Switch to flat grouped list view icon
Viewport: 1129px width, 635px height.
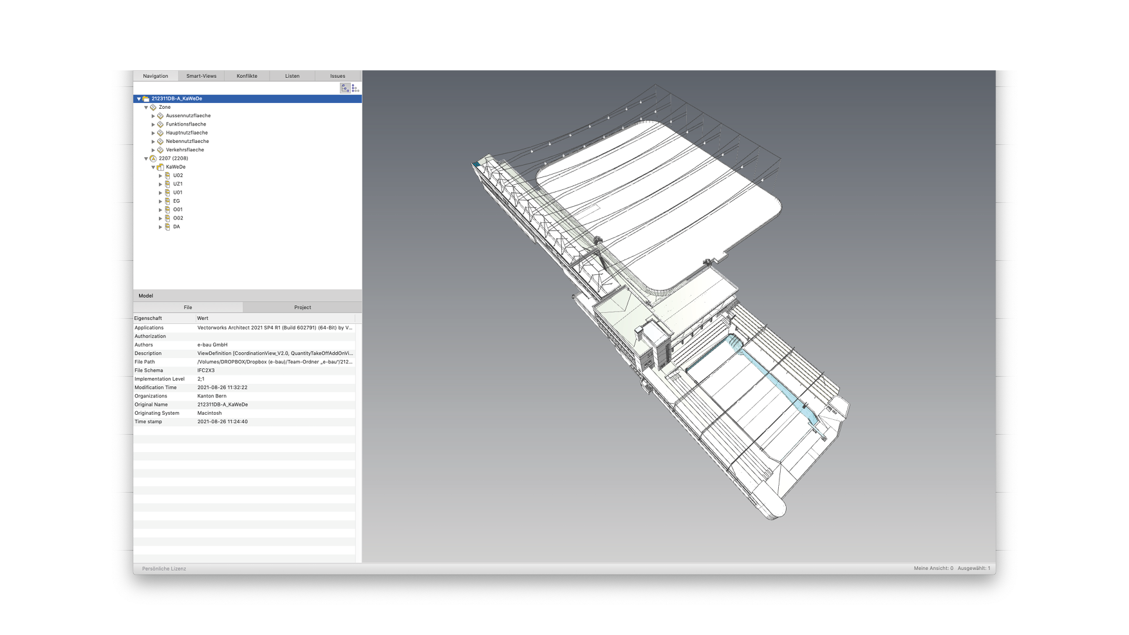(x=355, y=88)
